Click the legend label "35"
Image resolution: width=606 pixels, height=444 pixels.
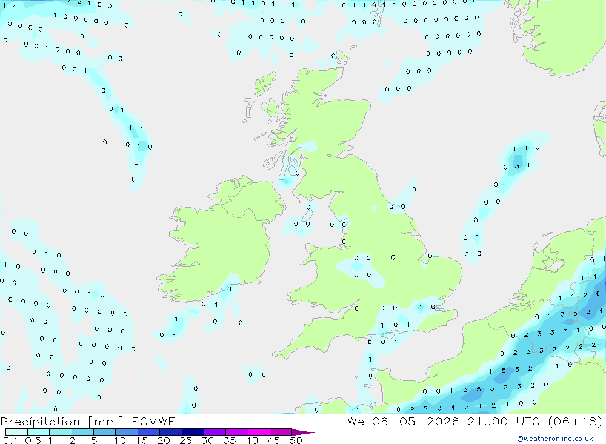click(x=230, y=440)
